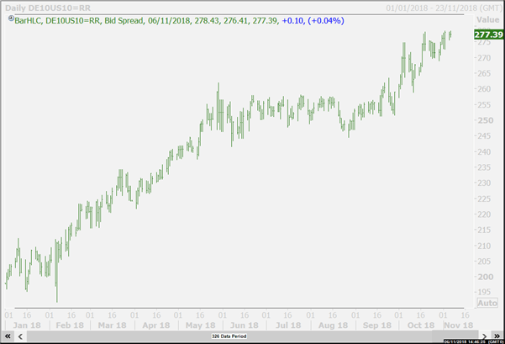Image resolution: width=505 pixels, height=344 pixels.
Task: Click the 326 Data Period scrollbar thumb
Action: pos(229,336)
